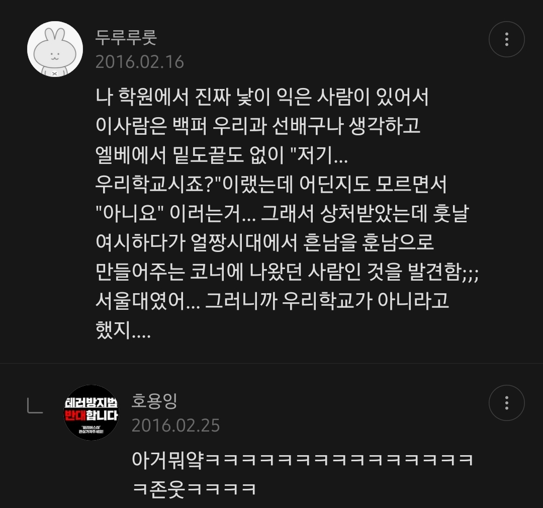Tap the rabbit profile picture of 두루루룻
The width and height of the screenshot is (543, 508).
55,49
